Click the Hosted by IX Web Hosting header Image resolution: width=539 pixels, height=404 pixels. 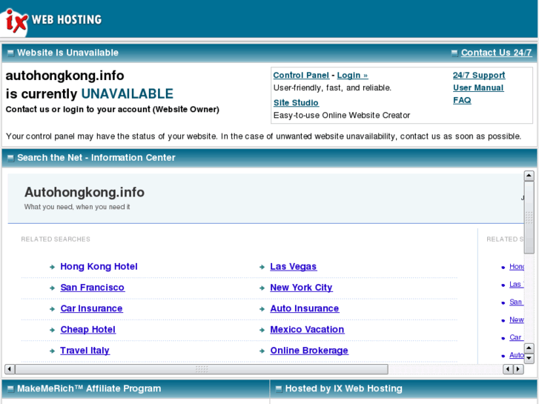[x=344, y=388]
